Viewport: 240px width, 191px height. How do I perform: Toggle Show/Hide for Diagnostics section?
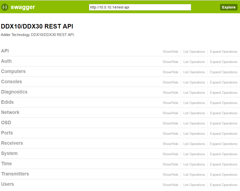pyautogui.click(x=170, y=93)
